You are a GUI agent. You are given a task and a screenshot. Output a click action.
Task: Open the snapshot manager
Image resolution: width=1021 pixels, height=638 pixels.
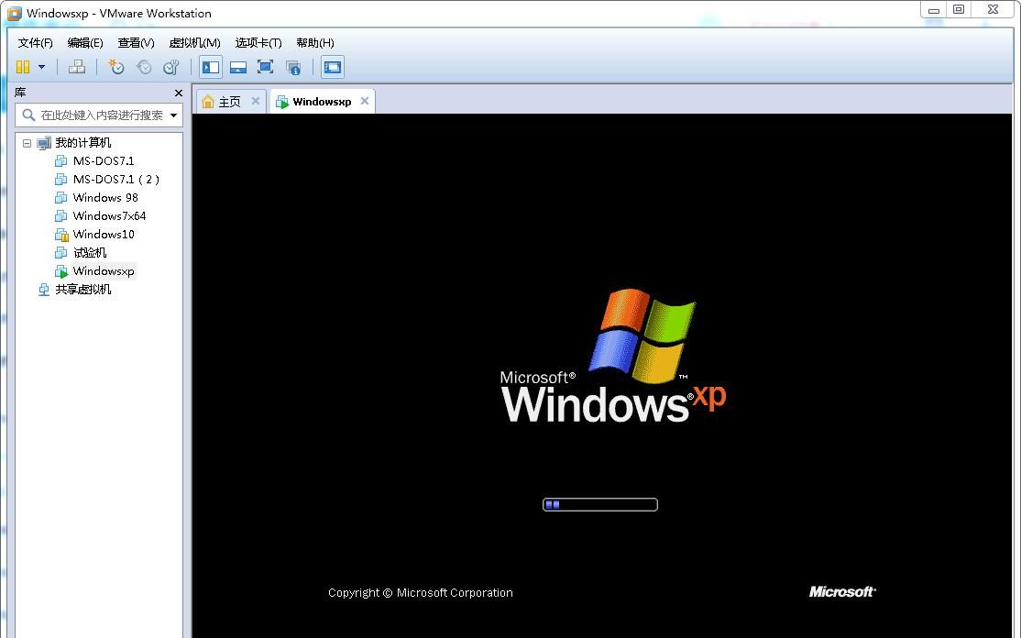pos(170,67)
